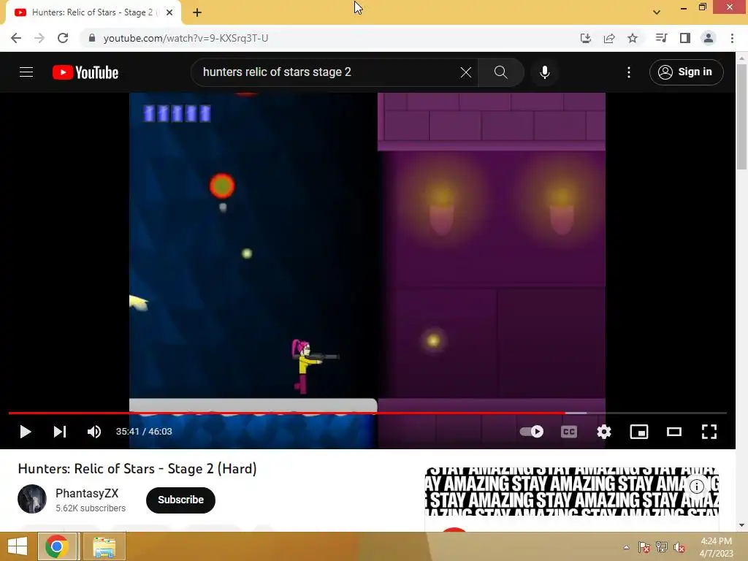
Task: Switch to miniplayer mode
Action: [x=638, y=432]
